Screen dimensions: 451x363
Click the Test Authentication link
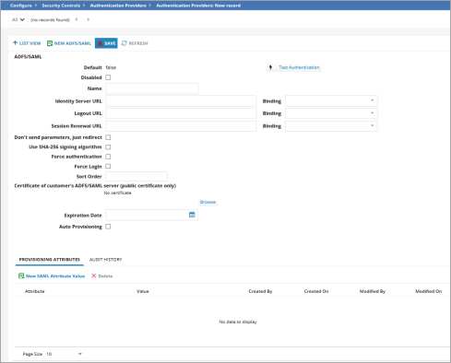(x=299, y=67)
